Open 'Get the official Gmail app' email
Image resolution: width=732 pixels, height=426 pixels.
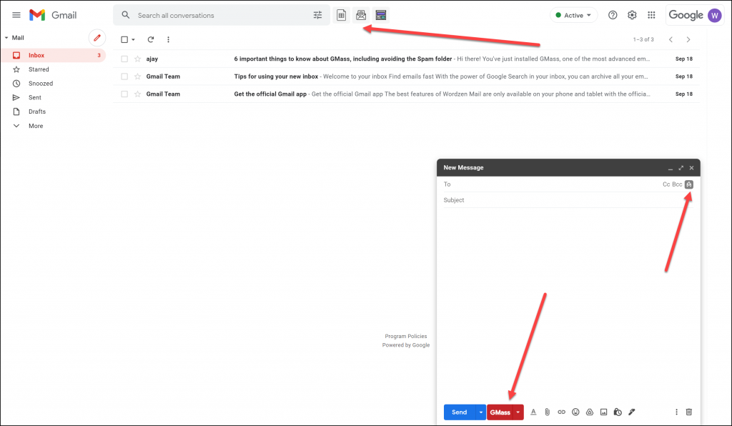tap(406, 94)
